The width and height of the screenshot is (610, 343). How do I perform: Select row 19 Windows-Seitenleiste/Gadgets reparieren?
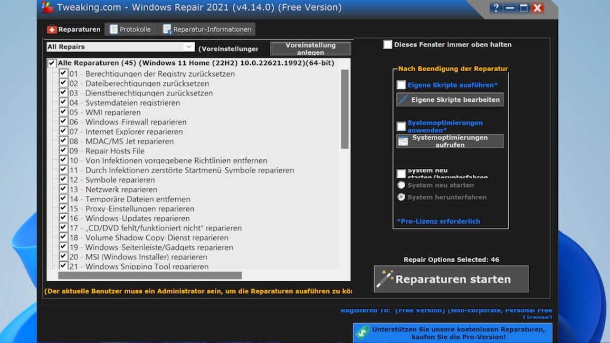pos(151,247)
